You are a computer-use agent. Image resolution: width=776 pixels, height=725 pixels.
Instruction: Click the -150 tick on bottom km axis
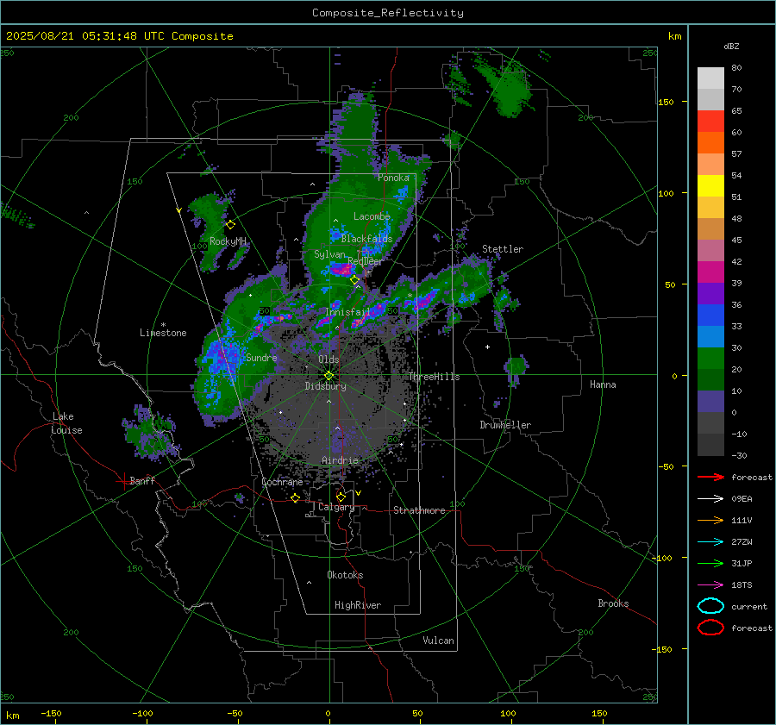pos(51,713)
